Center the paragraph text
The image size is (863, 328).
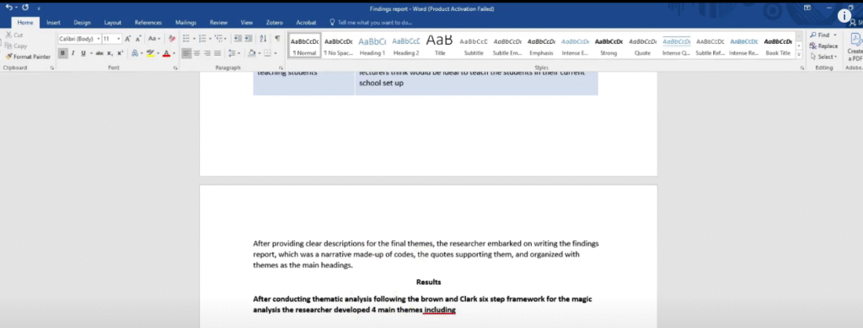click(197, 53)
